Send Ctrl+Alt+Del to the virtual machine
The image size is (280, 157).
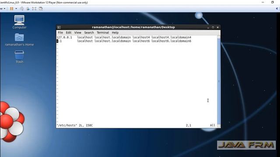(x=22, y=9)
